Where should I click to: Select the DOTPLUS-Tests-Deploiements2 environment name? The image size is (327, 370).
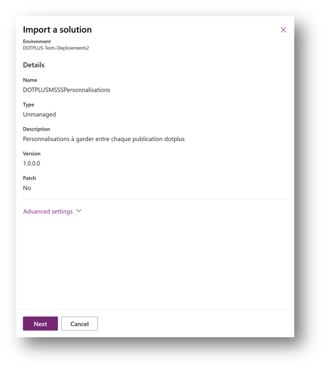pyautogui.click(x=55, y=47)
